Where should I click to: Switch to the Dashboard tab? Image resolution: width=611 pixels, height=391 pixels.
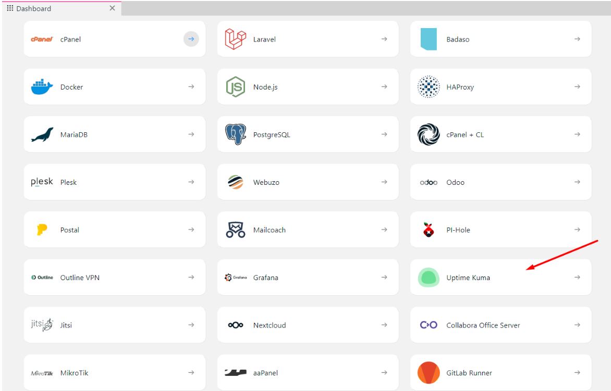coord(34,8)
